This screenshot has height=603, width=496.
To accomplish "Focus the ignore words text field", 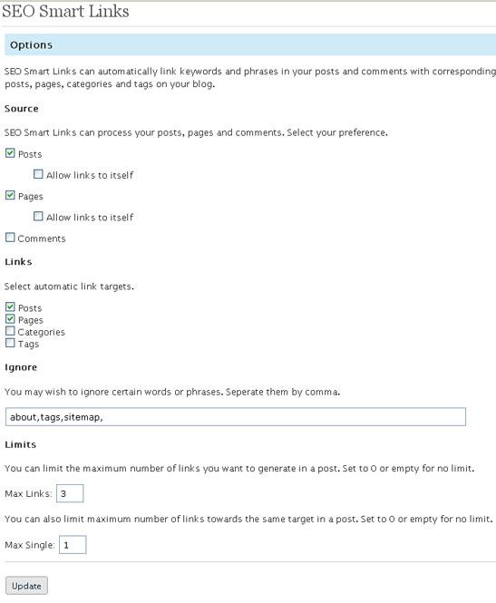I will [x=236, y=417].
